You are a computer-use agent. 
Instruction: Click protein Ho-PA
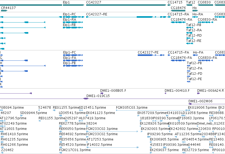coord(195,55)
